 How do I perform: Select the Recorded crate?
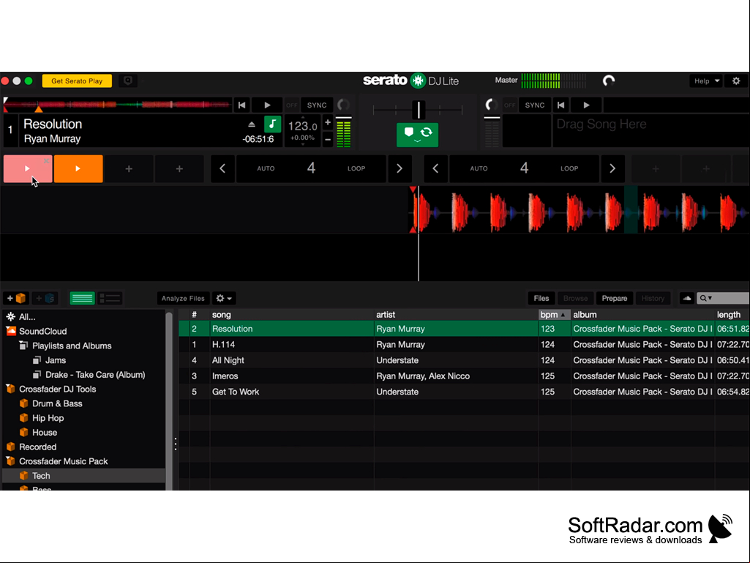click(x=37, y=447)
